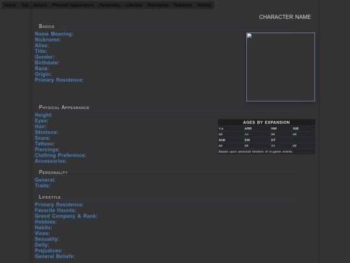Click the Traits label
The image size is (350, 263).
(x=41, y=186)
